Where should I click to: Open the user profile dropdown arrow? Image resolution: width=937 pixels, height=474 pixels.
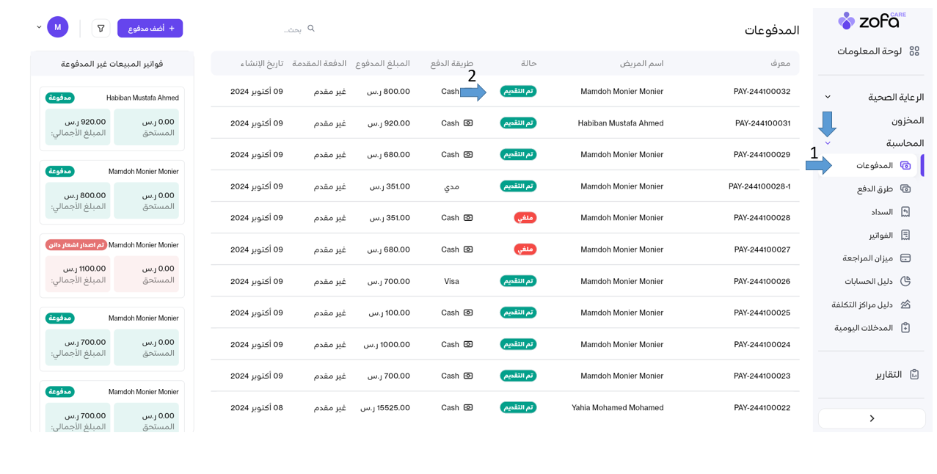(x=39, y=28)
